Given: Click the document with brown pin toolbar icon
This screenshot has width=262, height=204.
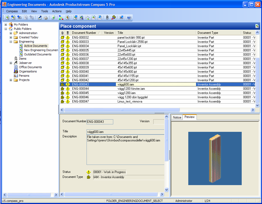Looking at the screenshot, I should (67, 18).
